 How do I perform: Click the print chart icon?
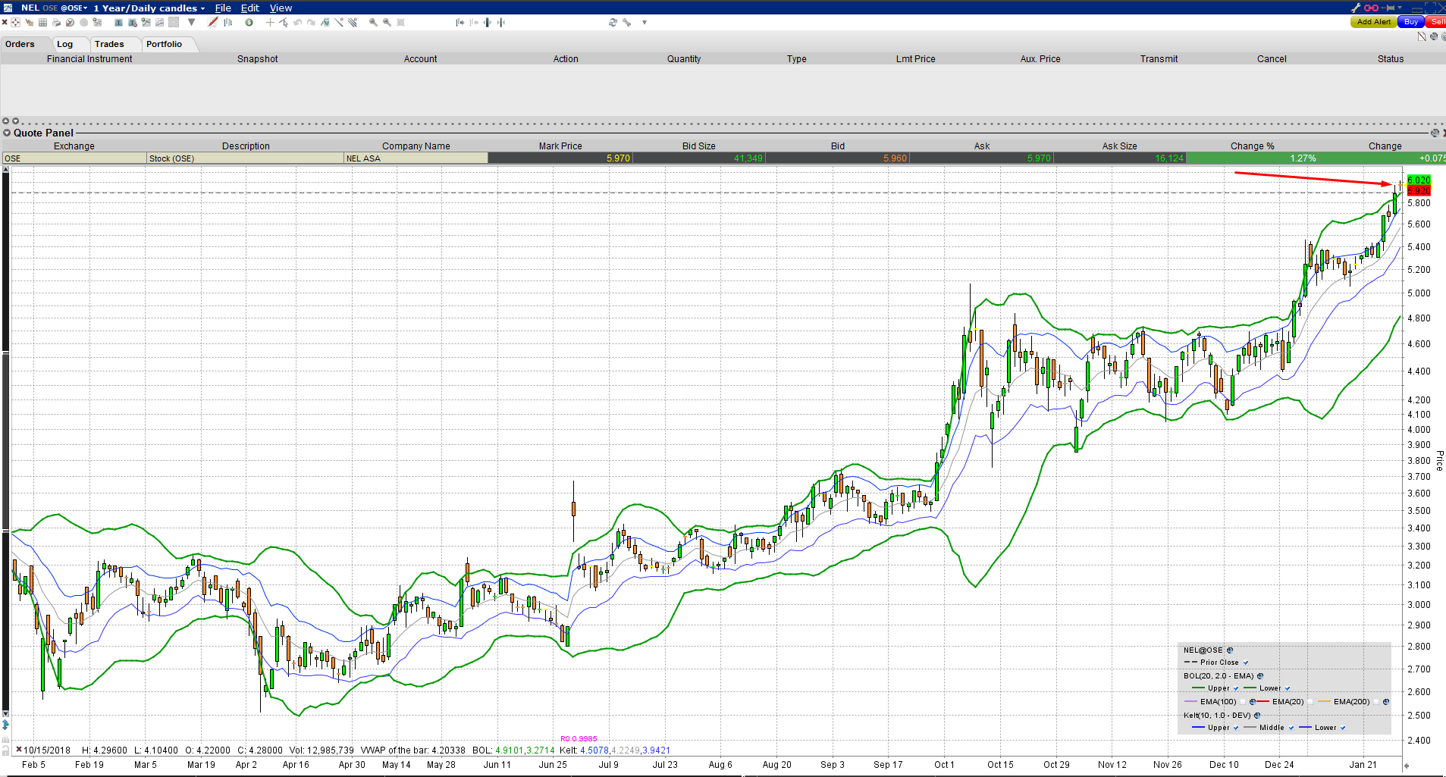click(56, 23)
